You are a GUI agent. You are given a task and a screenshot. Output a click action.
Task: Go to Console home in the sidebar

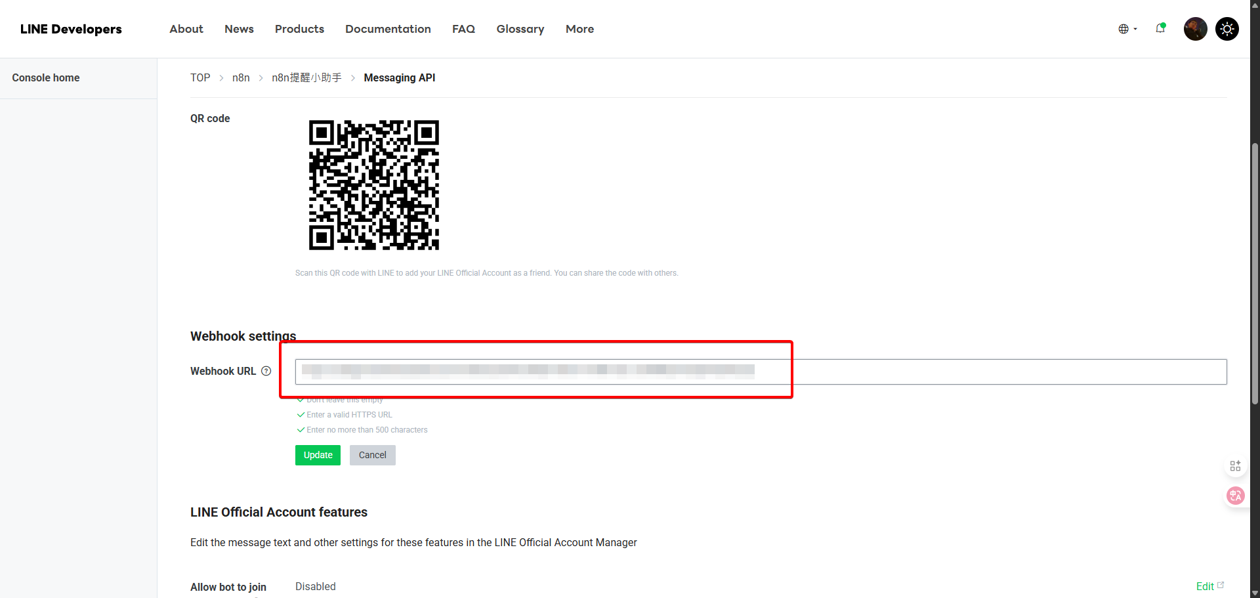point(45,77)
